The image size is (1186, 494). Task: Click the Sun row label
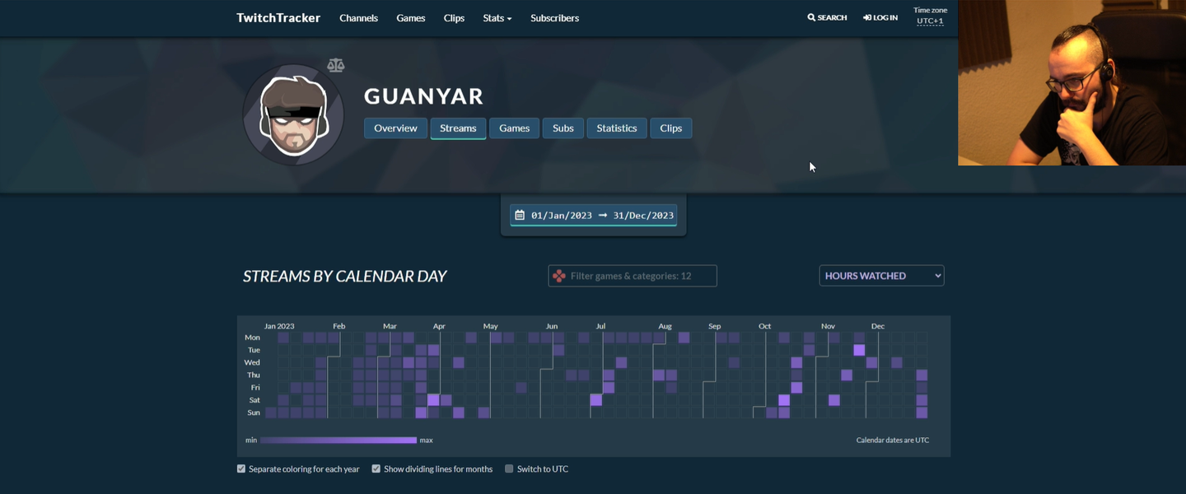[254, 412]
